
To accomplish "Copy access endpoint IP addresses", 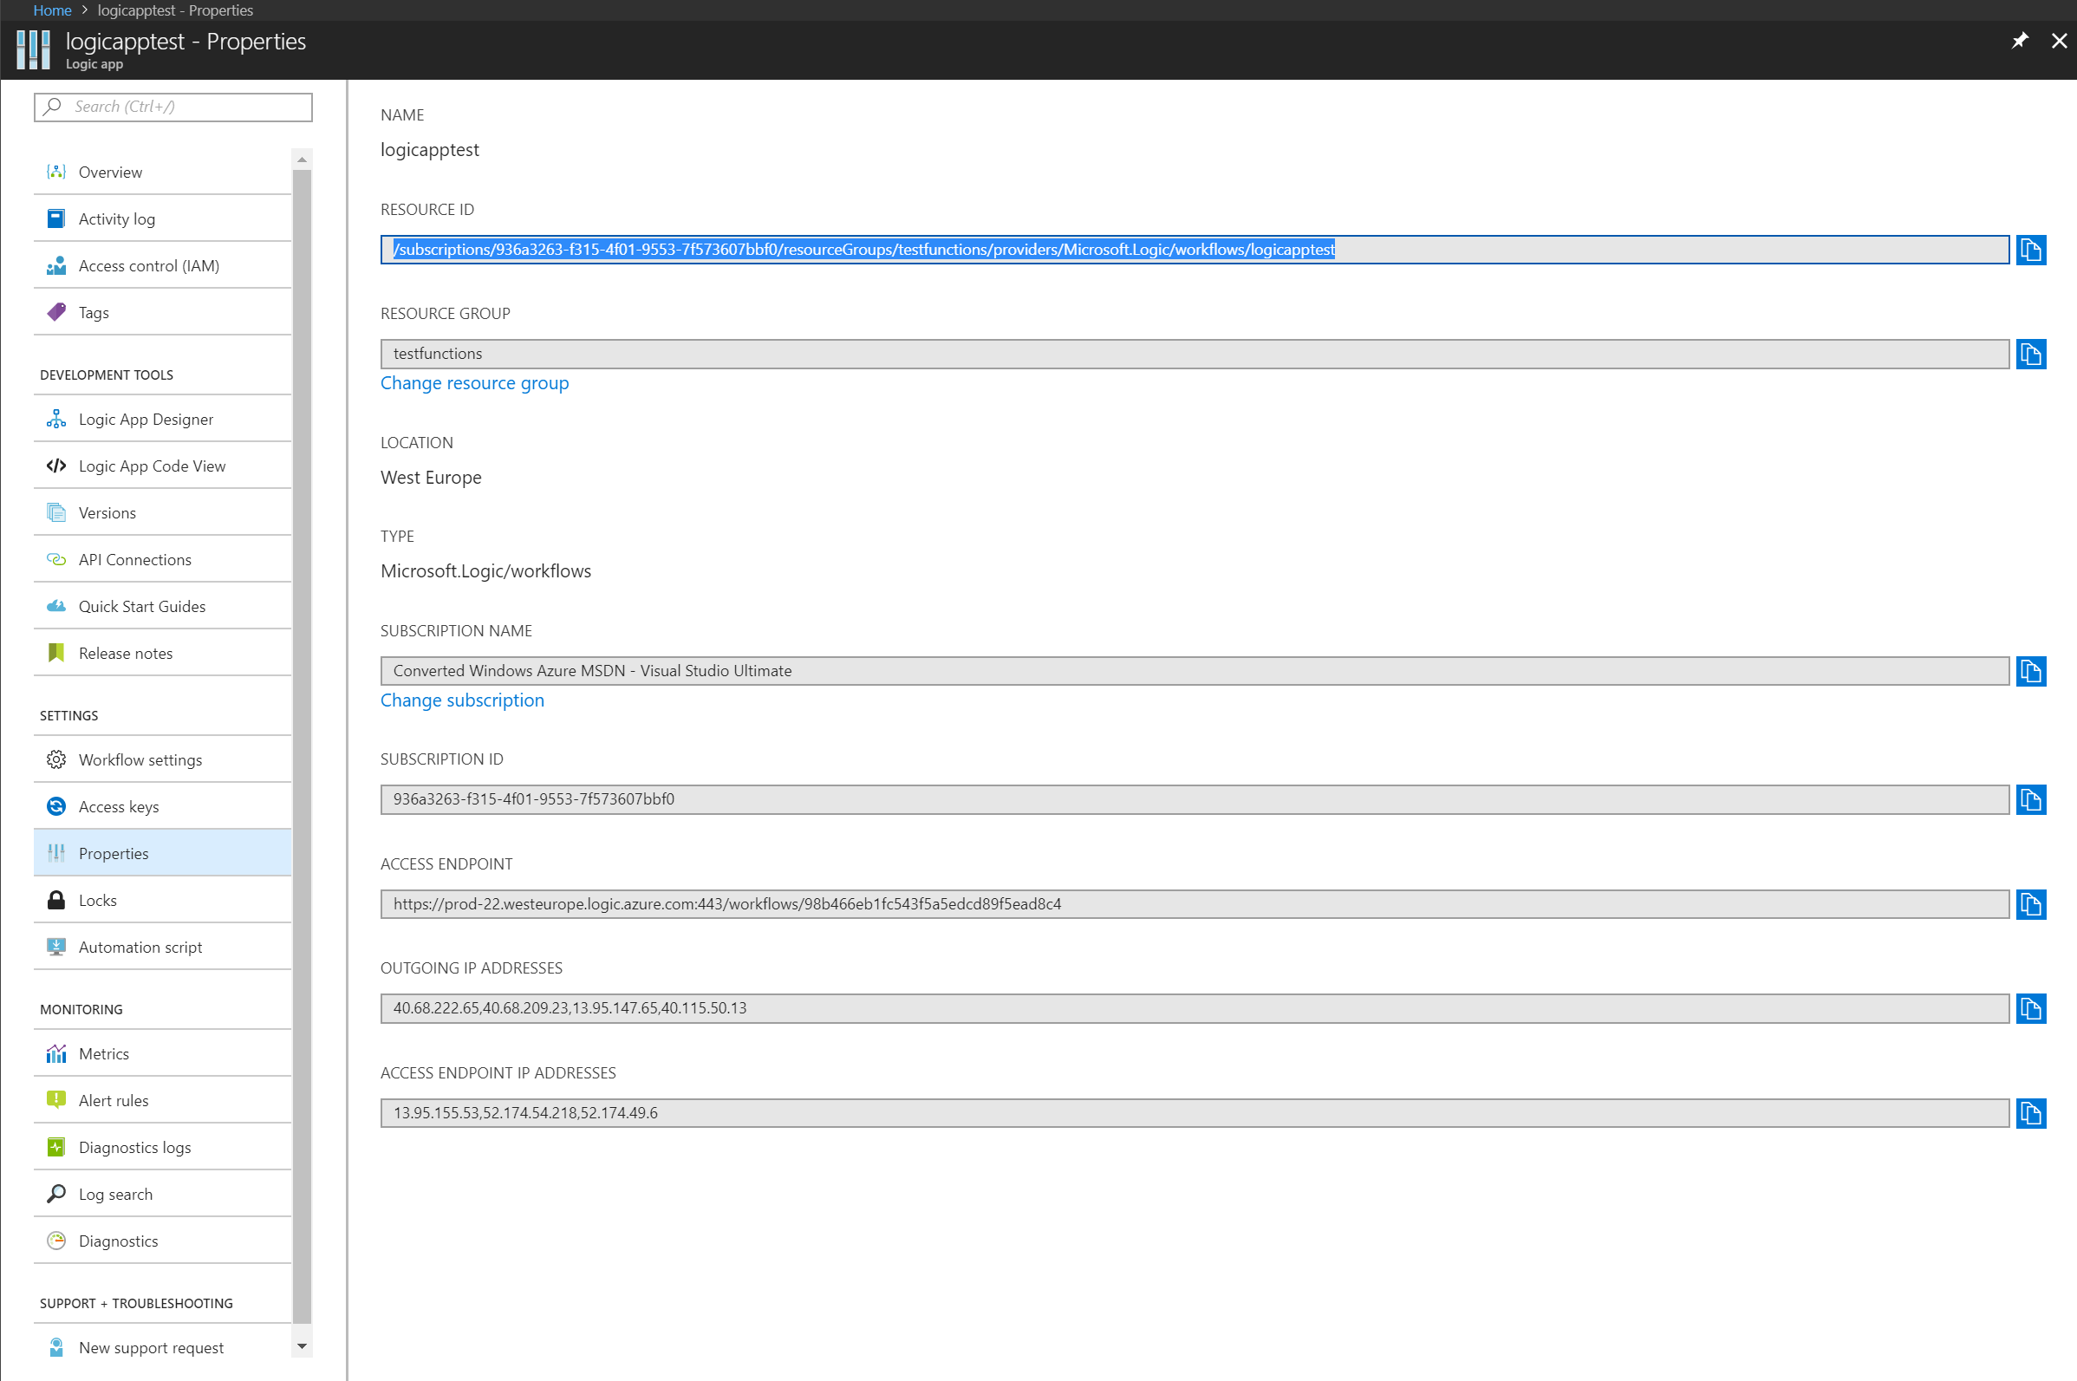I will (x=2030, y=1113).
